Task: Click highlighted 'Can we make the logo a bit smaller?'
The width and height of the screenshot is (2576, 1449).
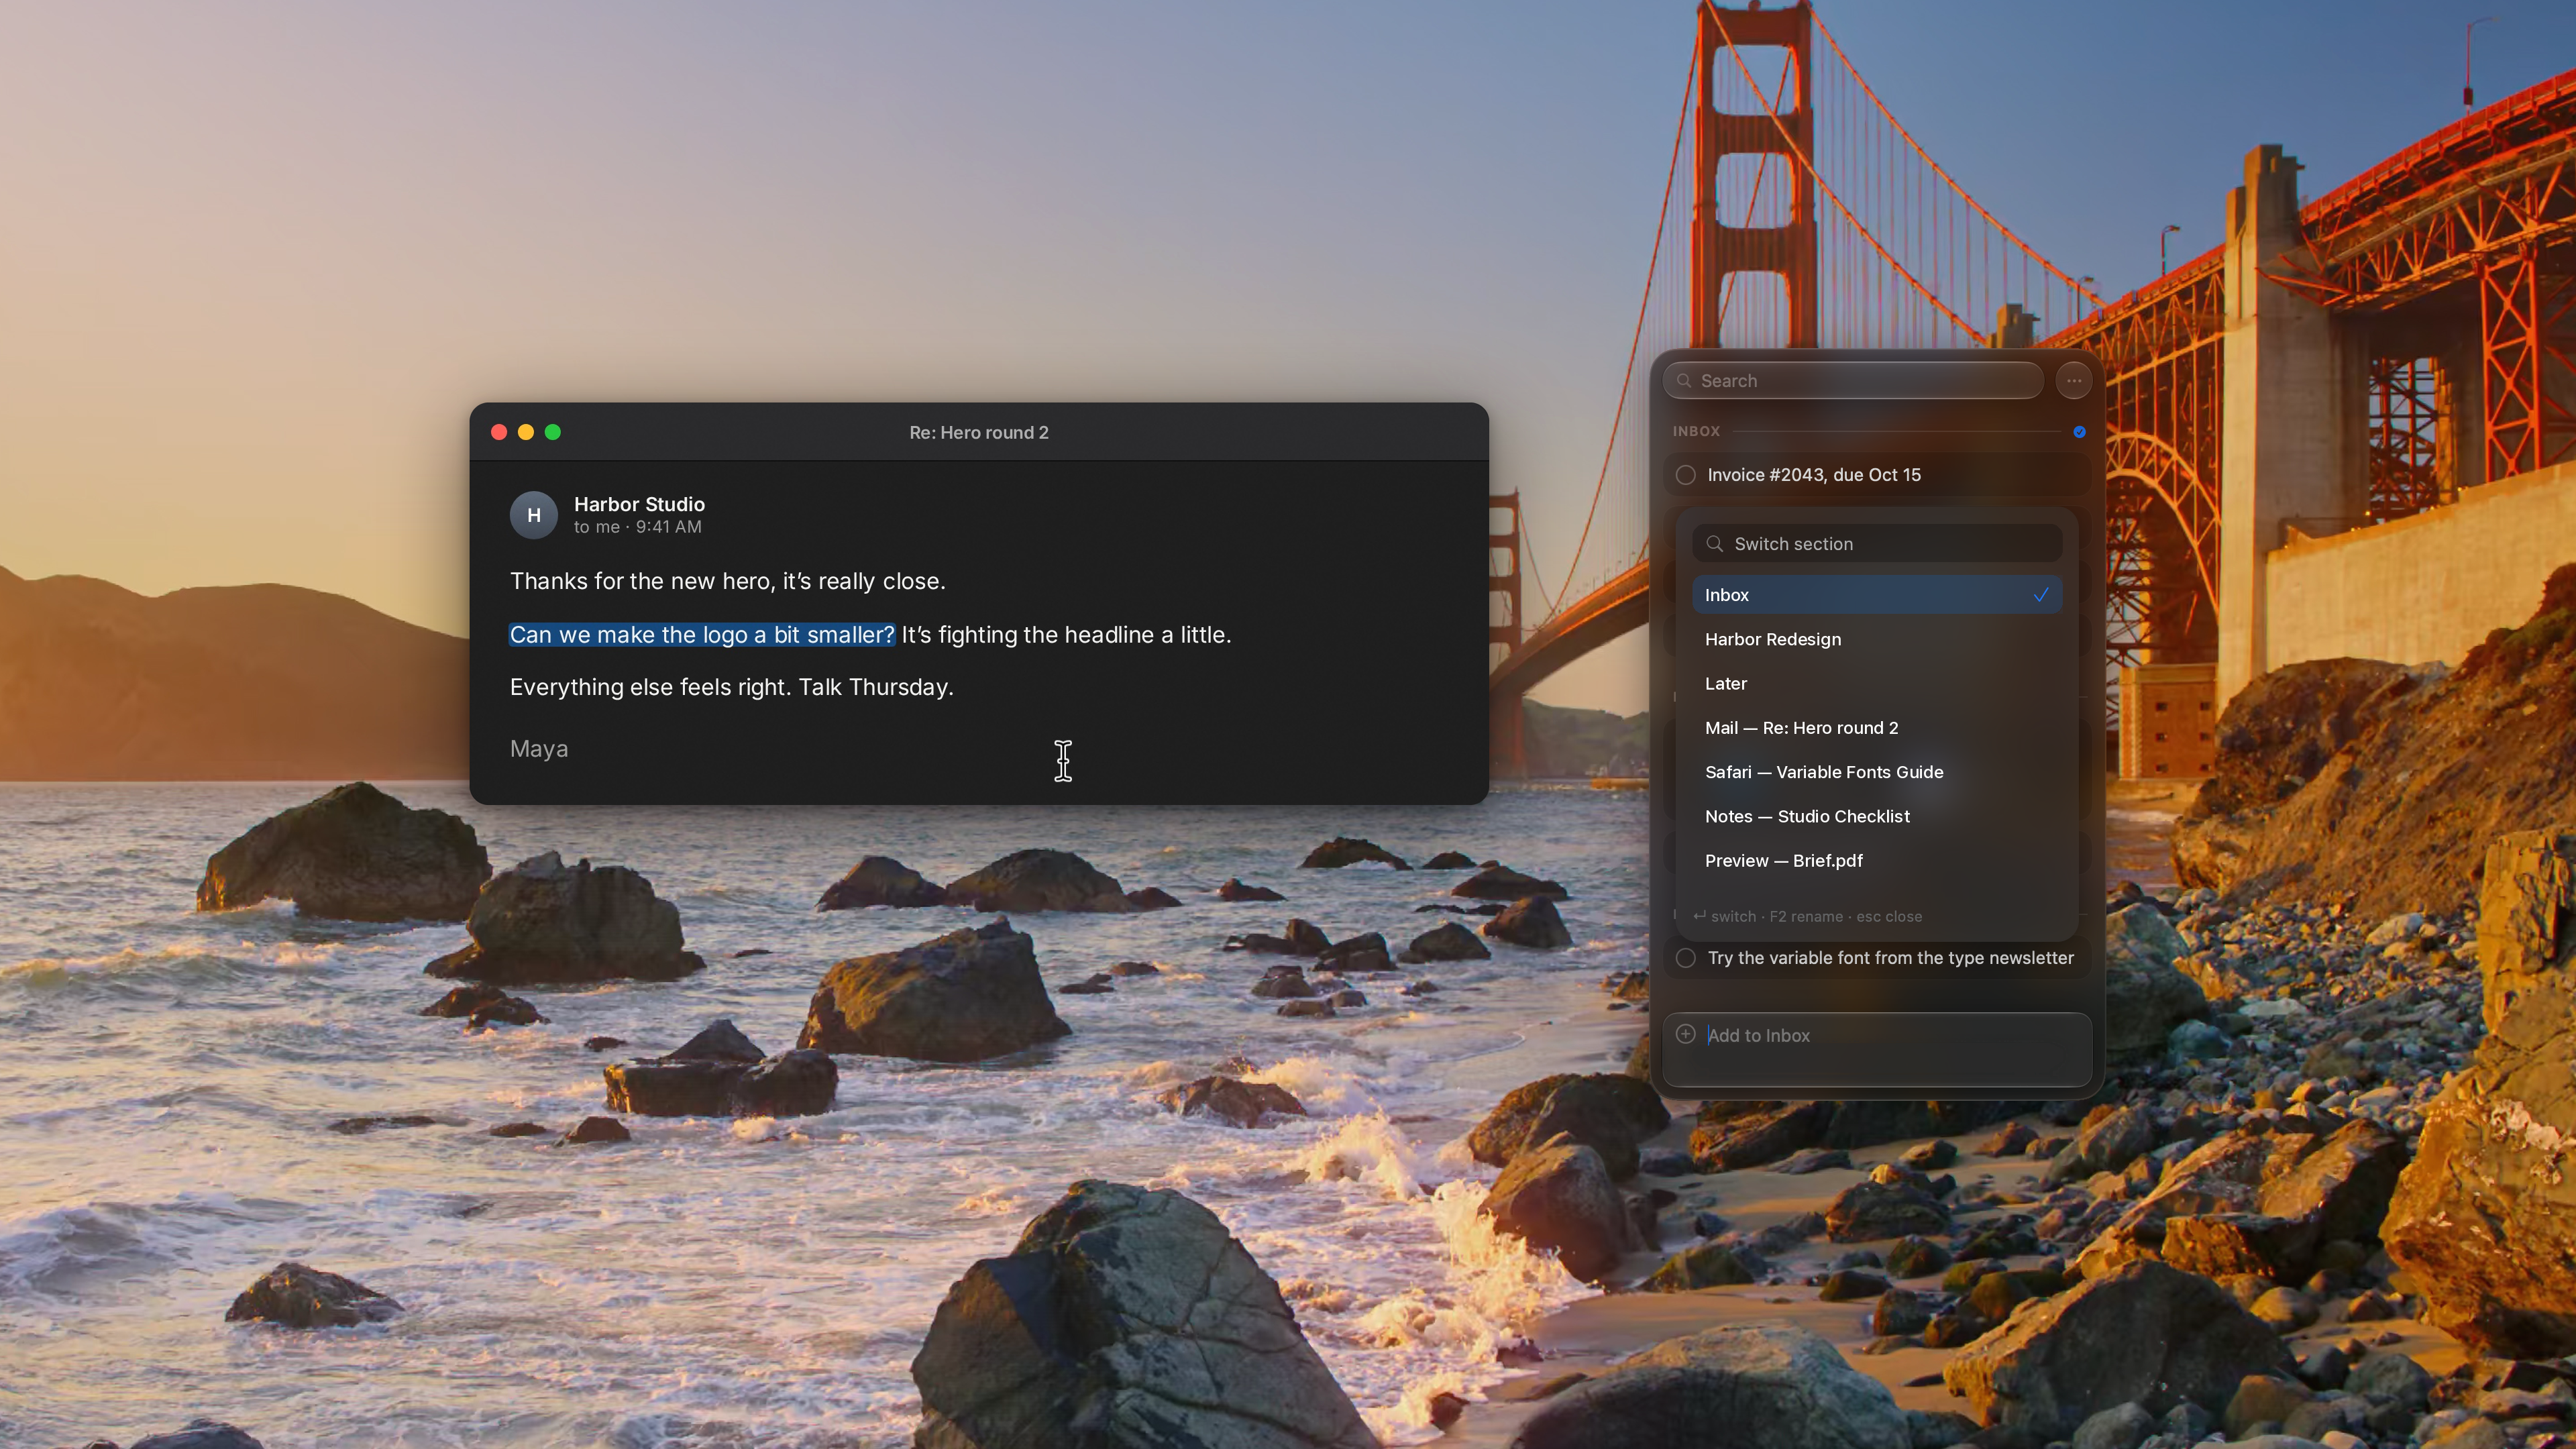Action: [702, 635]
